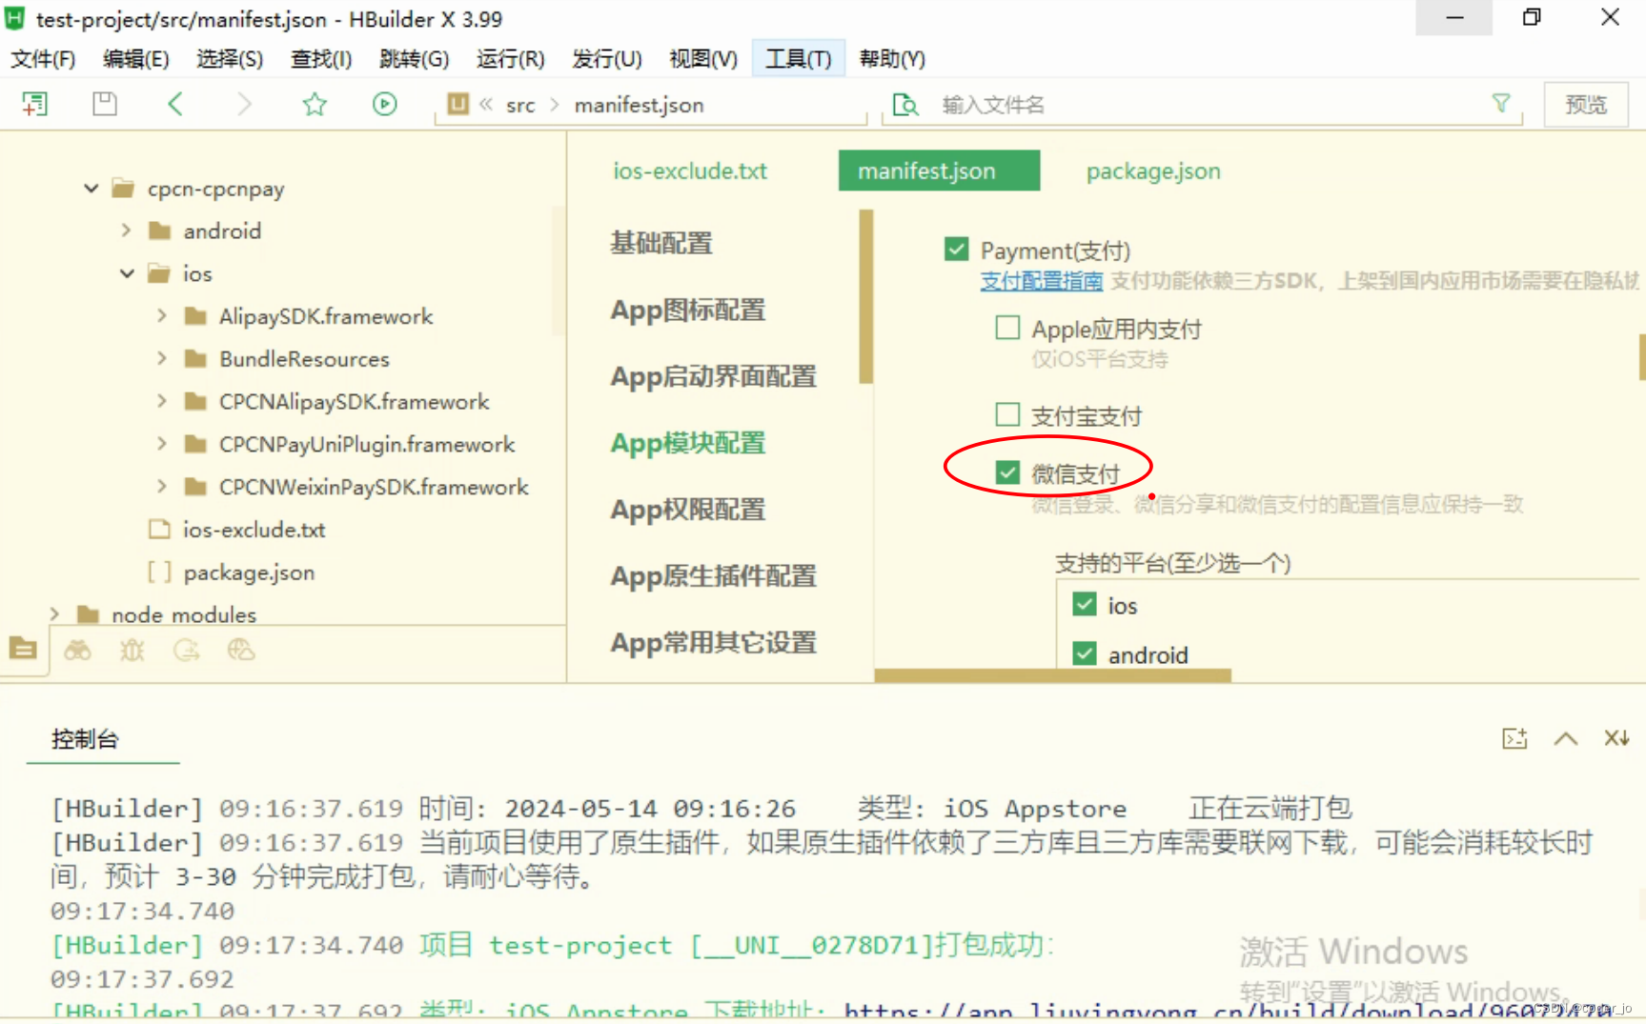
Task: Open App常用其它设置 section
Action: click(714, 643)
